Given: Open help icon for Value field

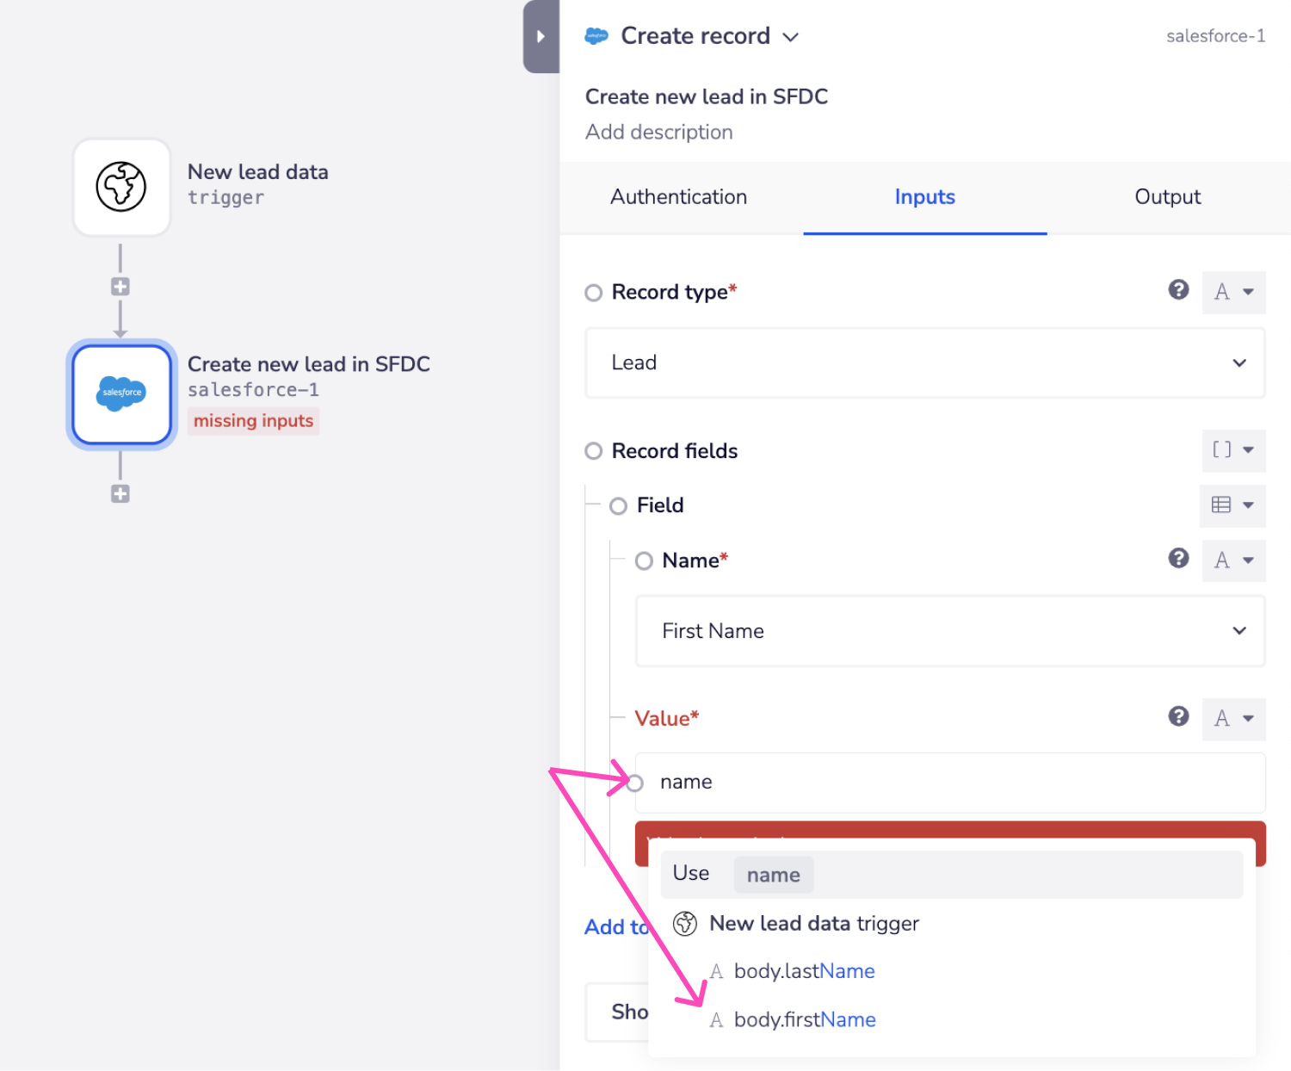Looking at the screenshot, I should pos(1178,716).
